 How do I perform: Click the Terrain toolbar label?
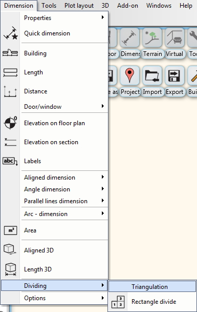152,54
